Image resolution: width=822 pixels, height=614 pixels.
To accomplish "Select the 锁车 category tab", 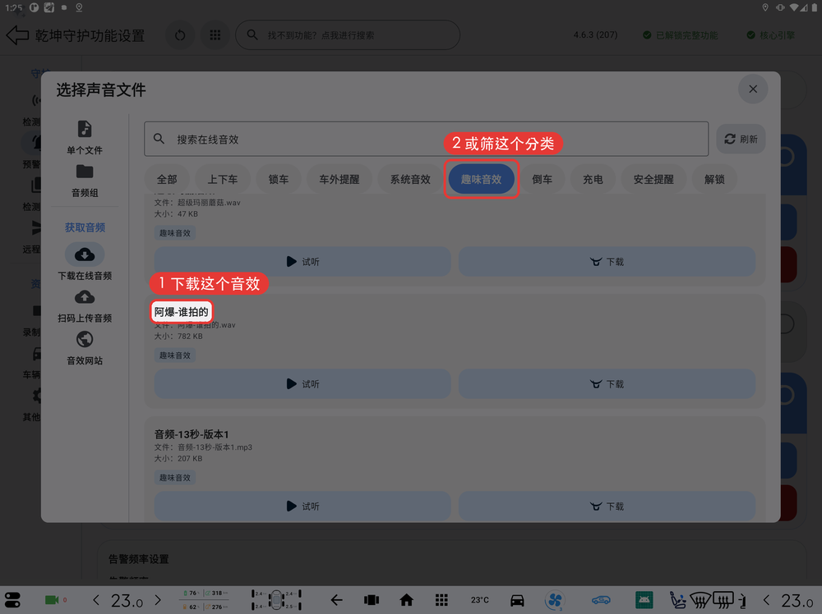I will tap(279, 180).
